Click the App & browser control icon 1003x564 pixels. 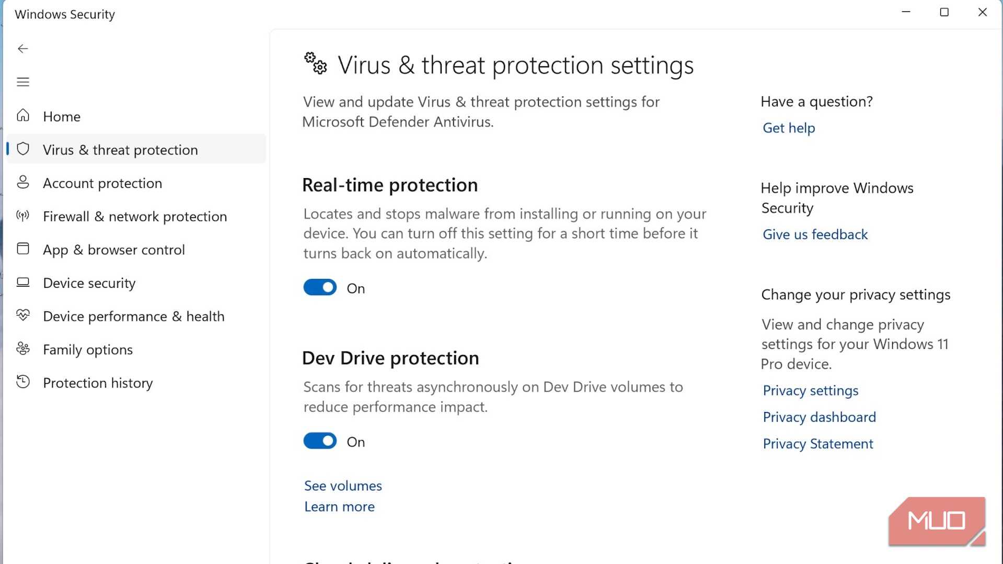pos(23,249)
